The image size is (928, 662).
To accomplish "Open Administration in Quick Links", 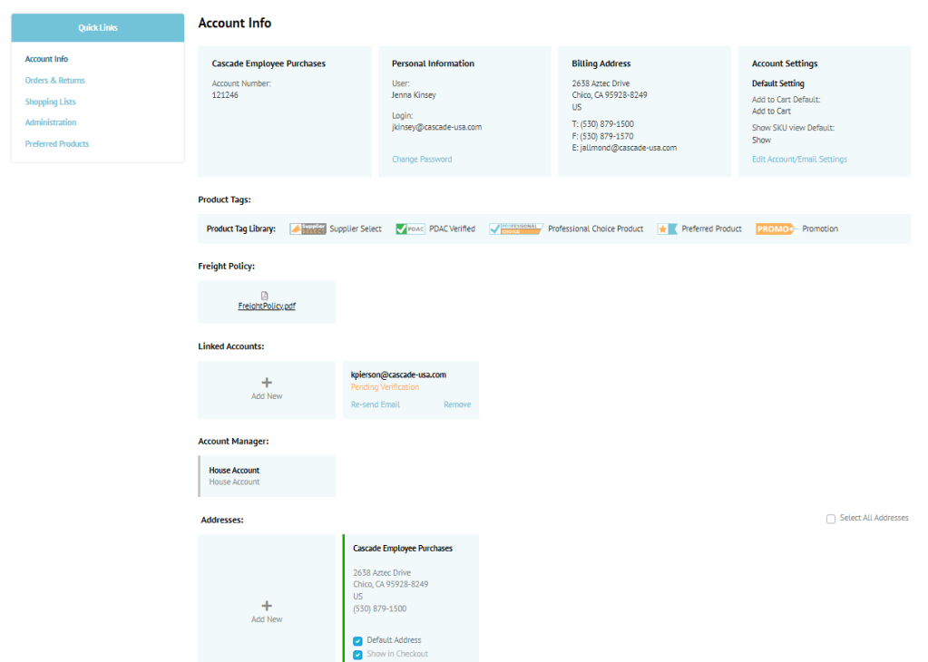I will tap(51, 122).
